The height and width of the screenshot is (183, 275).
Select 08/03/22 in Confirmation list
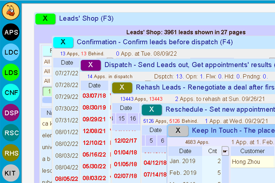pyautogui.click(x=67, y=156)
